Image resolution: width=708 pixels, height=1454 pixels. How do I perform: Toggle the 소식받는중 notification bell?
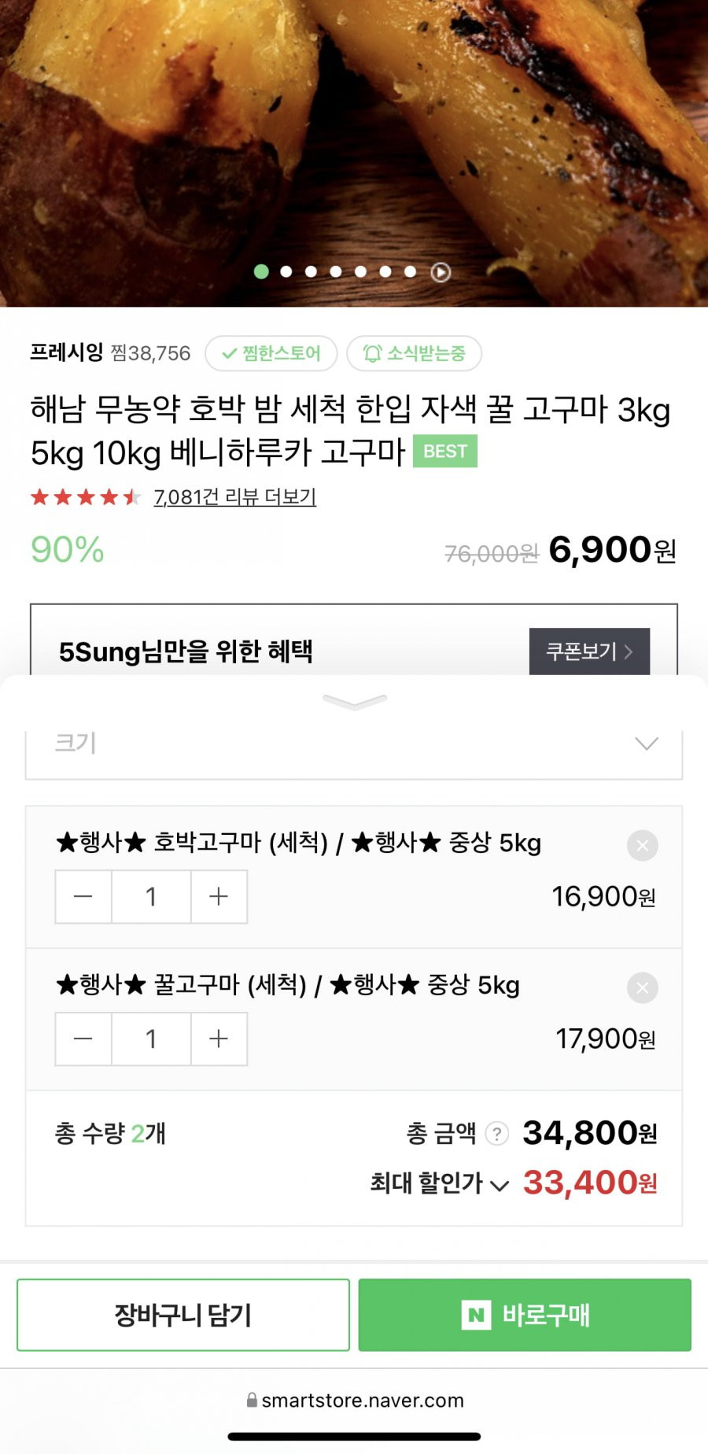414,353
